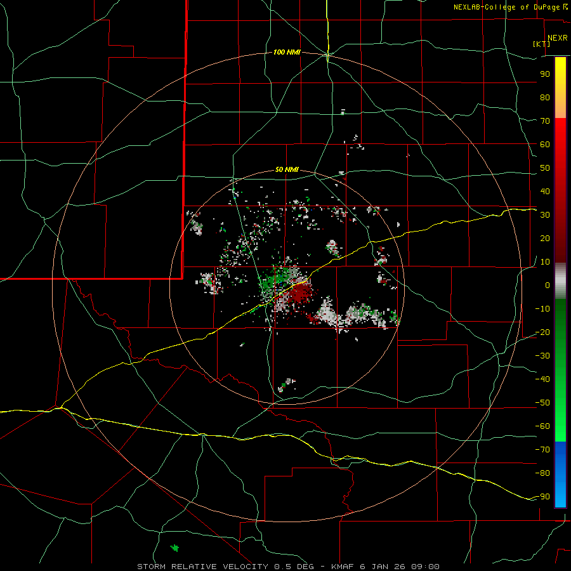Click the 0 value on velocity legend
Viewport: 571px width, 571px height.
pos(548,285)
